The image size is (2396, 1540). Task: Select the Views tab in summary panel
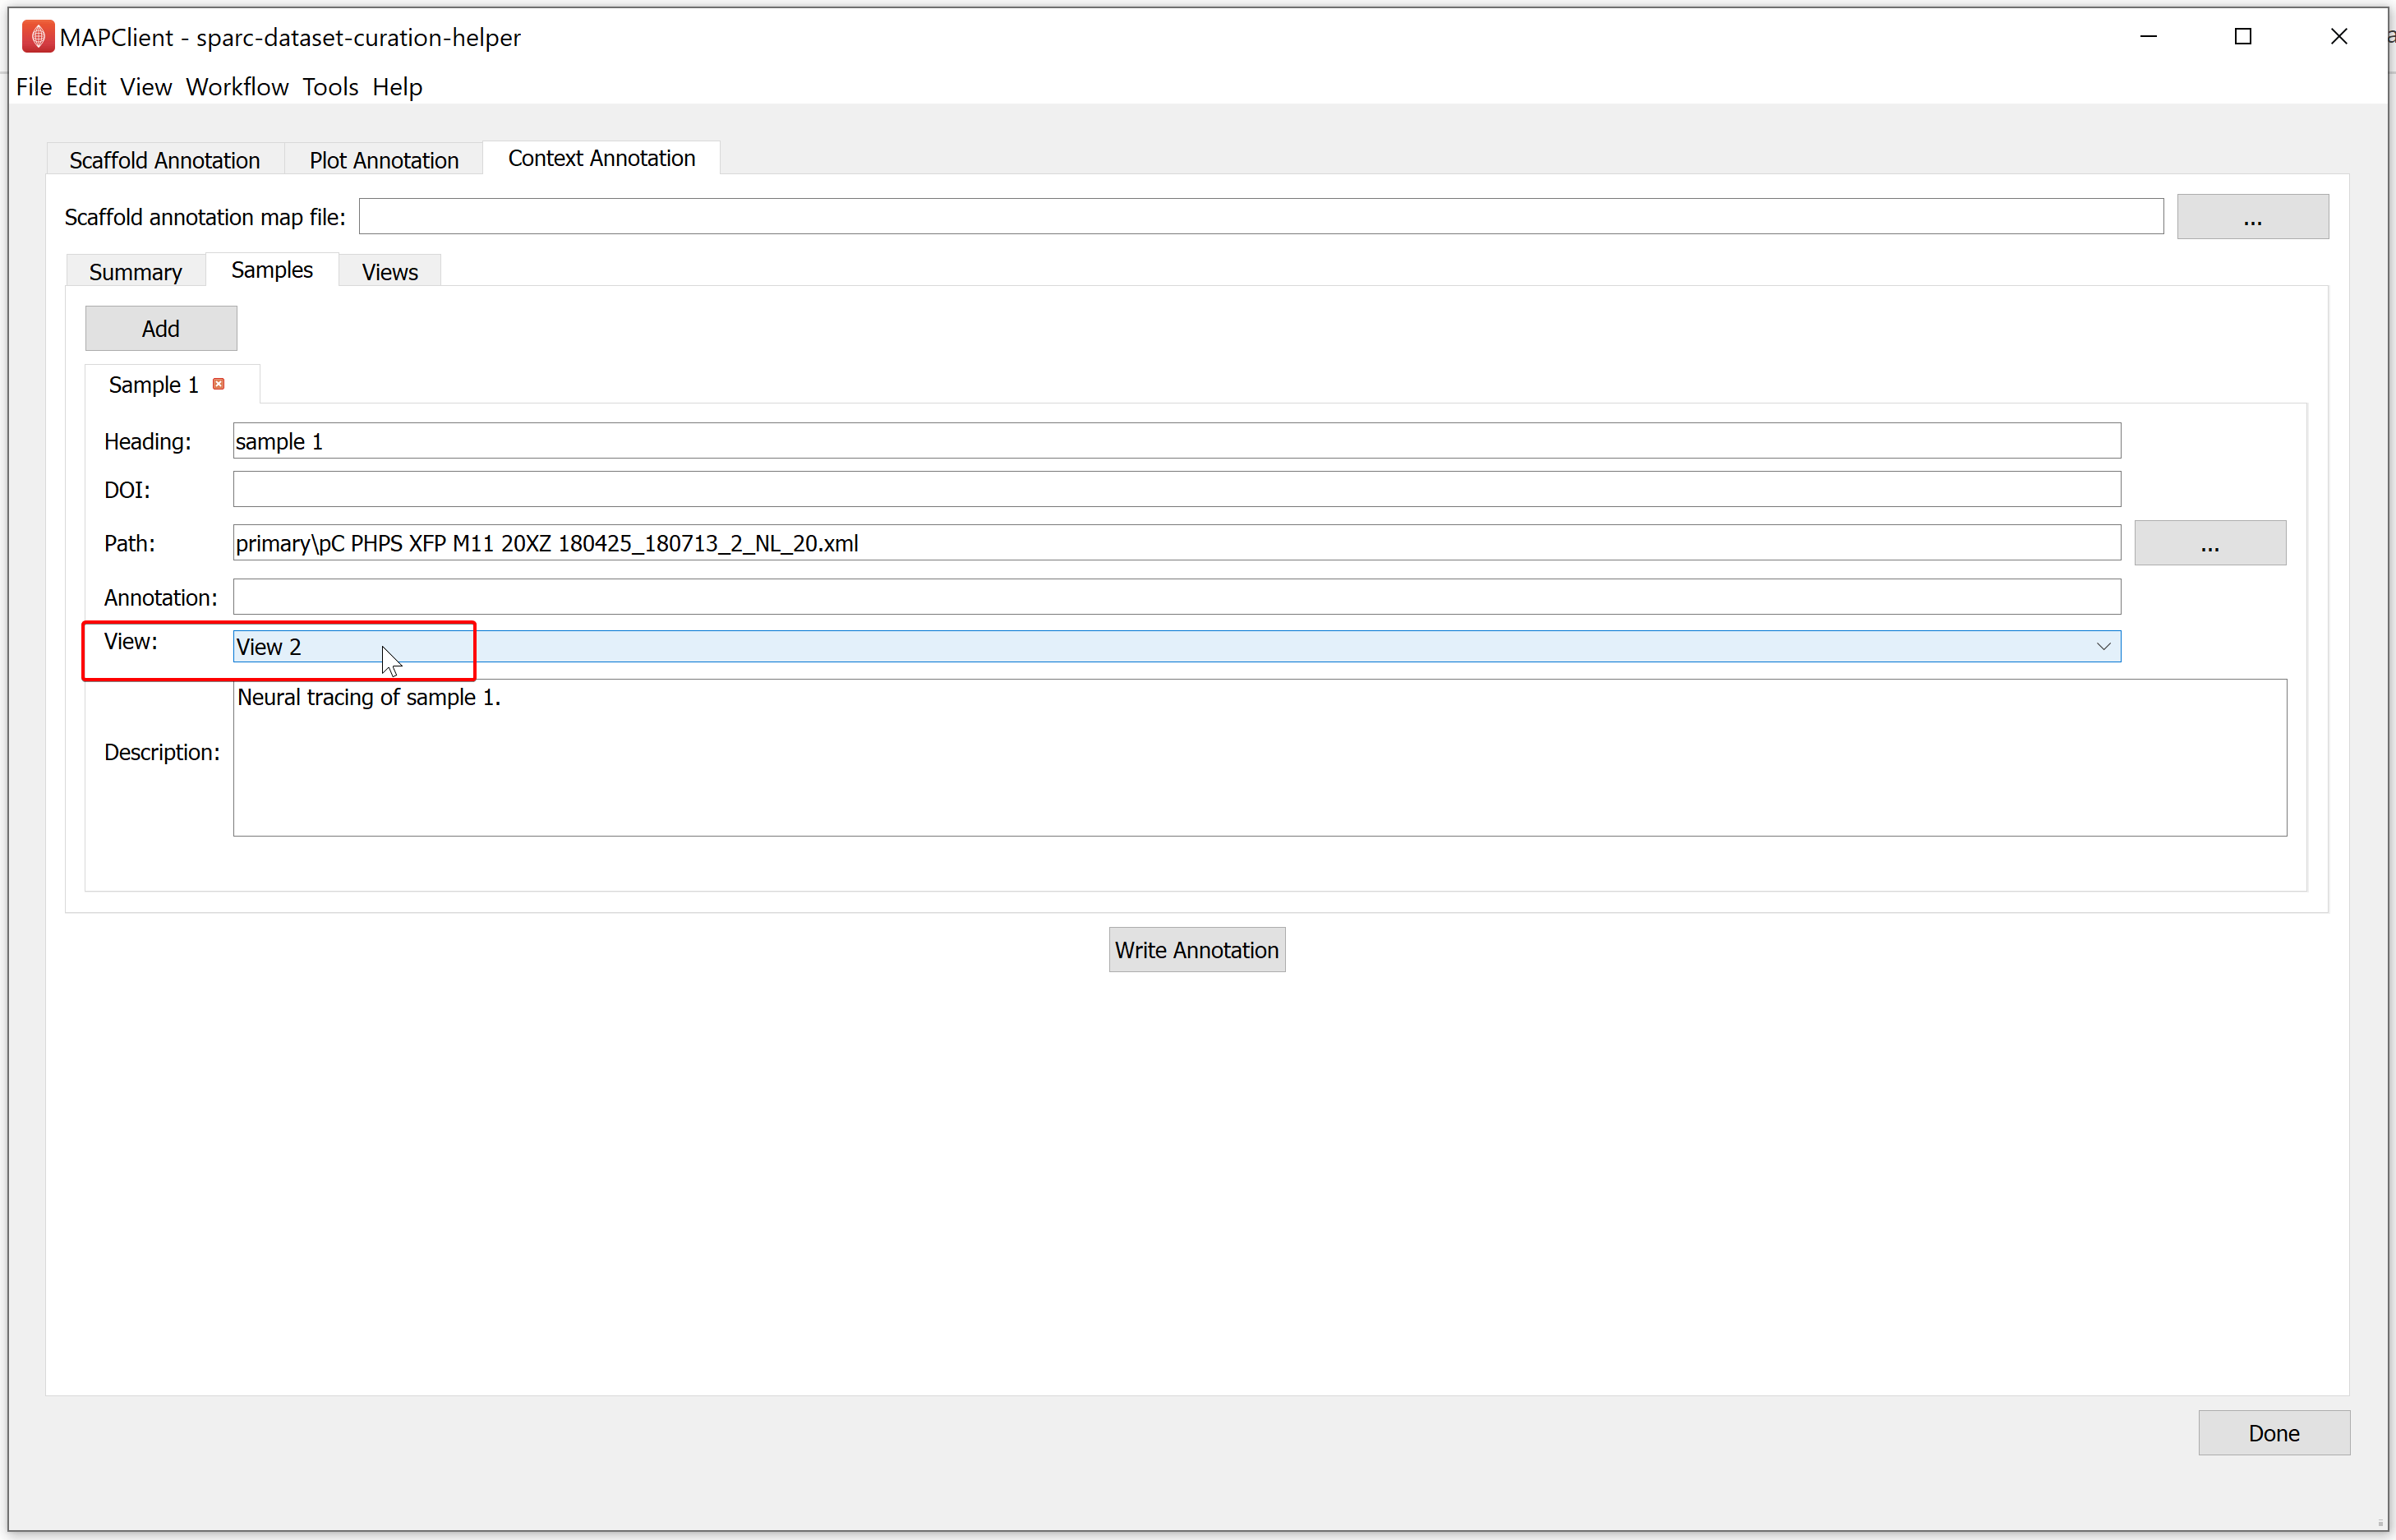pyautogui.click(x=389, y=270)
